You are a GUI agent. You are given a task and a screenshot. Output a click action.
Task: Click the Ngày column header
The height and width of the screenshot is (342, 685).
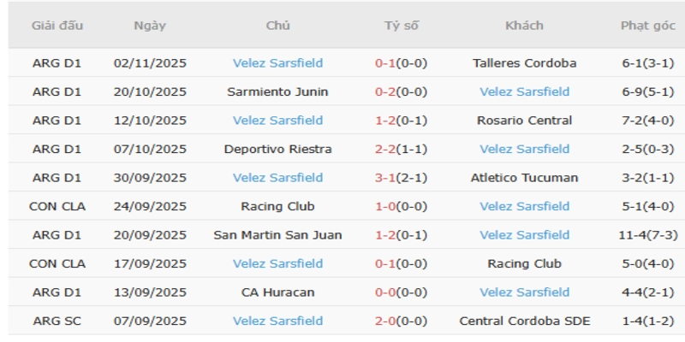[150, 26]
